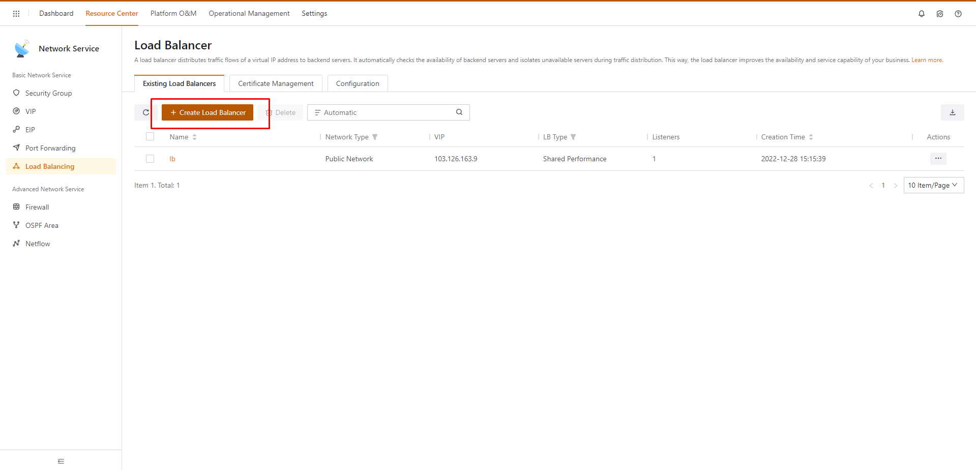Screen dimensions: 976x470
Task: Open the 10 Item/Page dropdown
Action: coord(933,185)
